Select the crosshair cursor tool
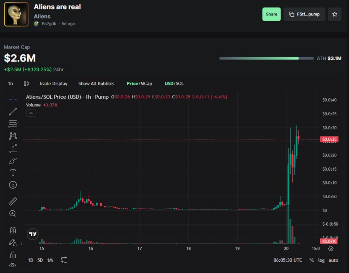Viewport: 349px width, 273px height. 13,99
